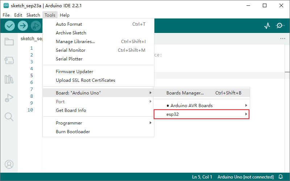Open the Library Manager books icon

click(9, 79)
